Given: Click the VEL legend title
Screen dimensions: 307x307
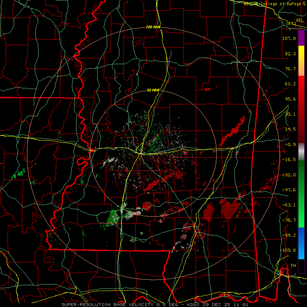Looking at the screenshot, I should click(299, 20).
